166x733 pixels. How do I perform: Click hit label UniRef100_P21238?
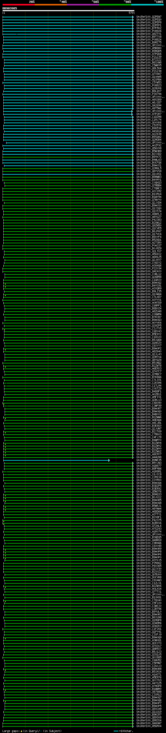click(x=149, y=71)
